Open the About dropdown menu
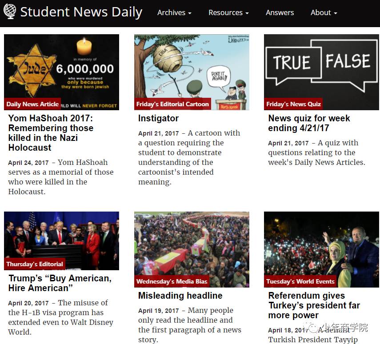Image resolution: width=380 pixels, height=344 pixels. pos(324,12)
